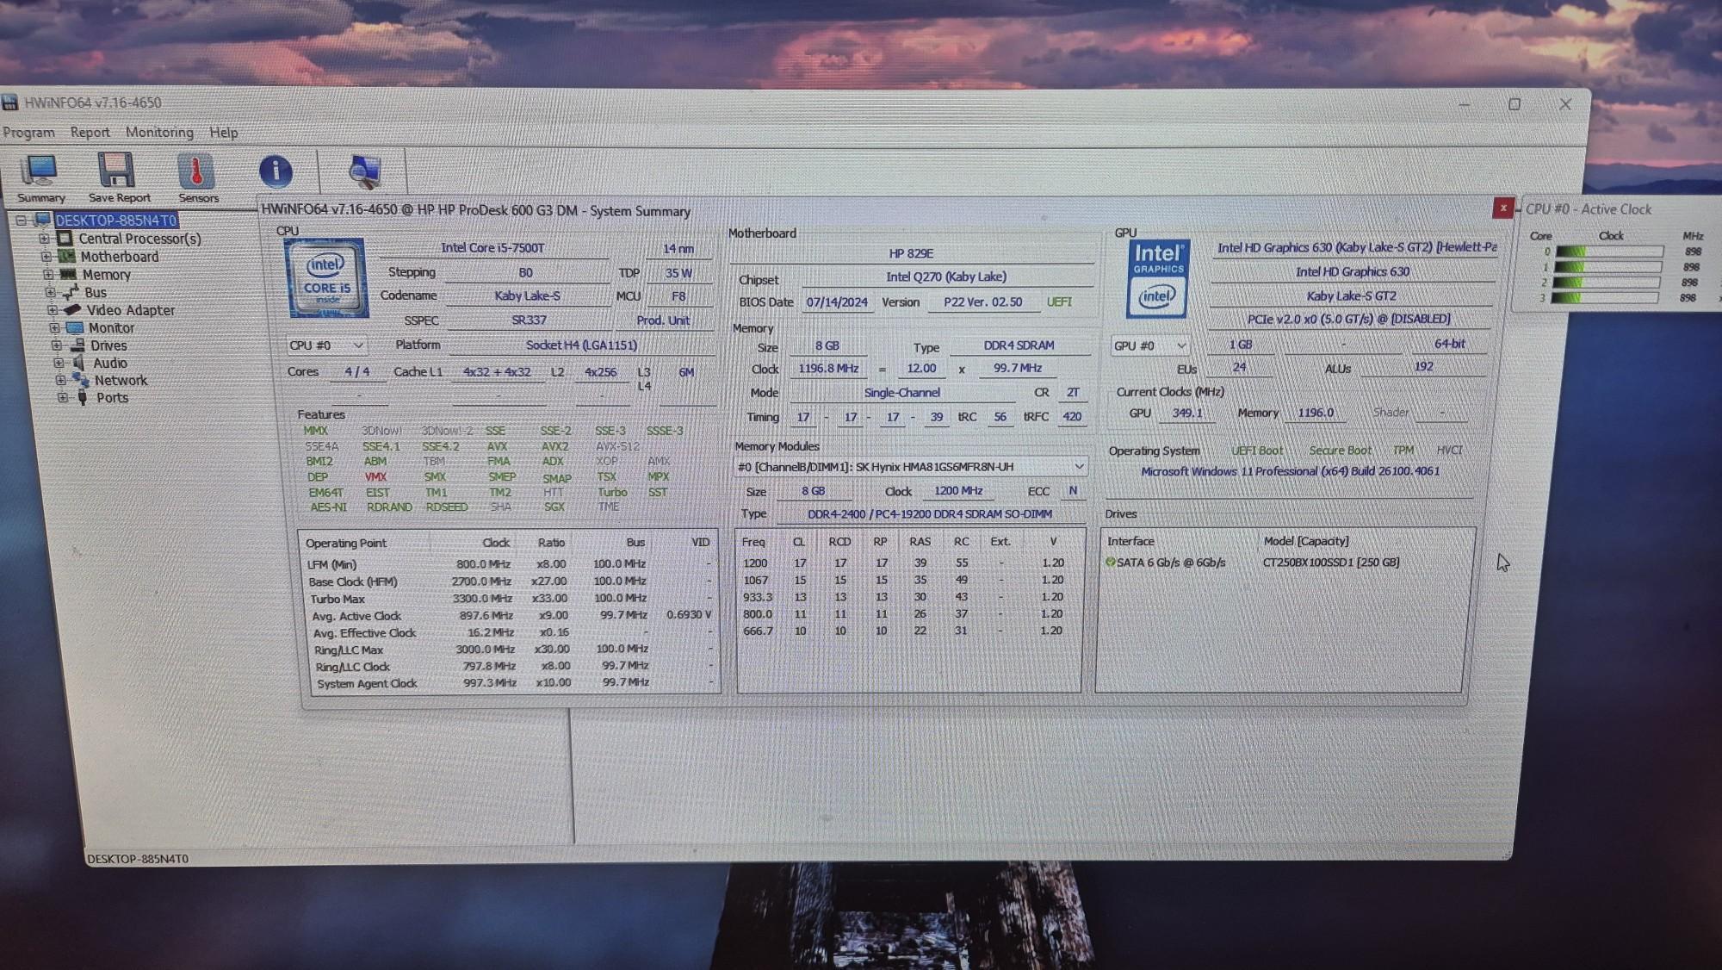The height and width of the screenshot is (970, 1722).
Task: Click the green SATA drive status icon
Action: tap(1111, 562)
